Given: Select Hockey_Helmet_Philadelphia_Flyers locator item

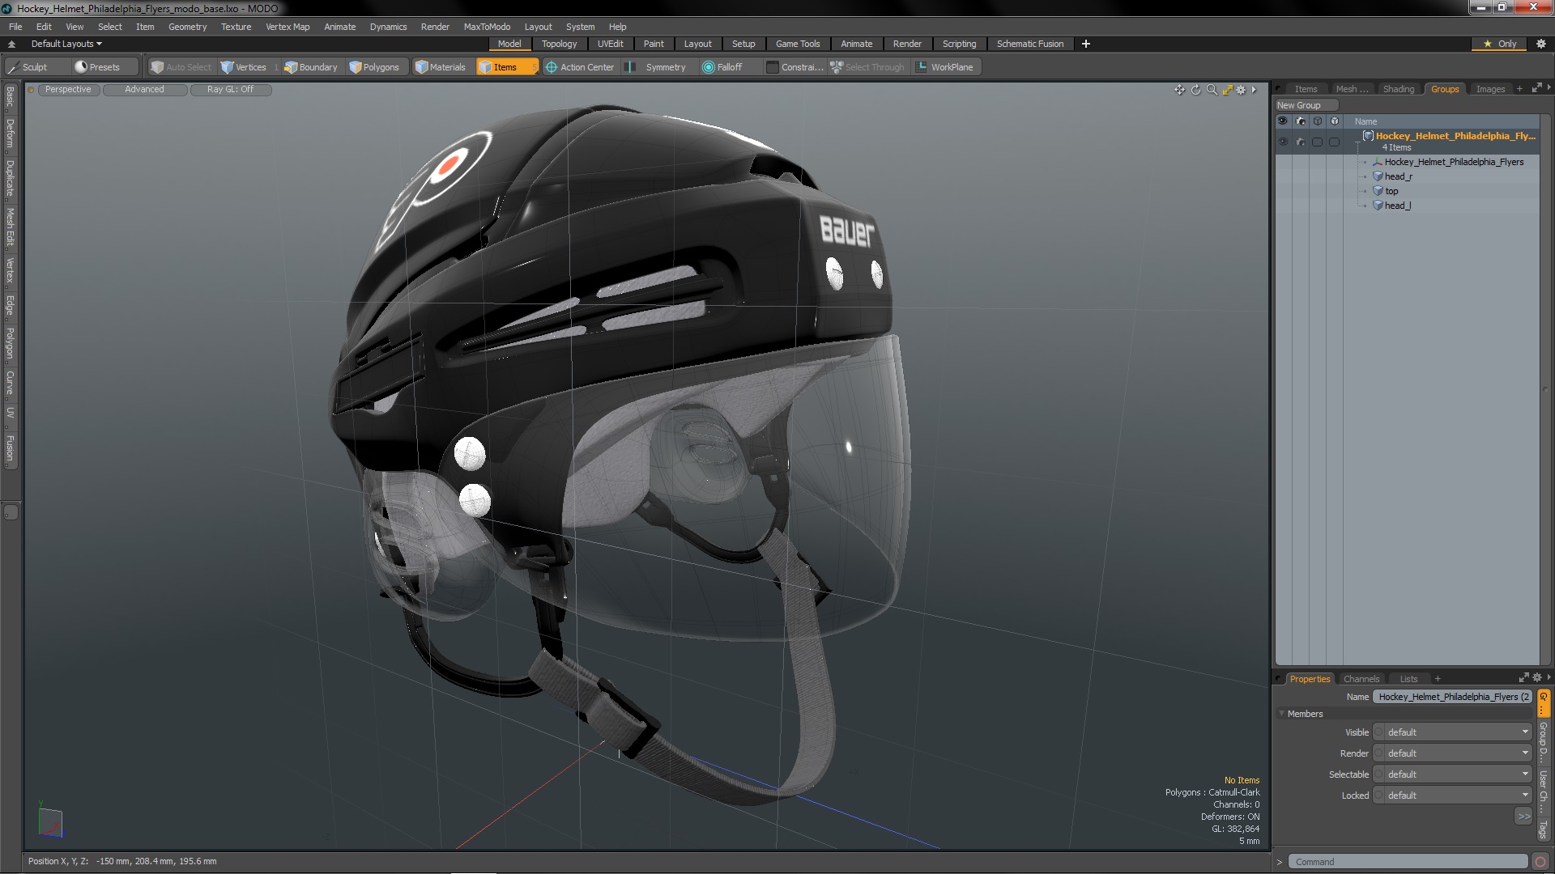Looking at the screenshot, I should click(x=1453, y=162).
